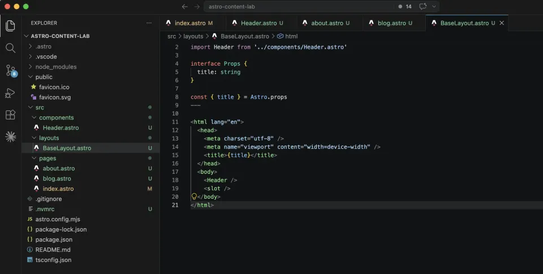The height and width of the screenshot is (274, 543).
Task: Click the JS icon of astro.config.mjs
Action: click(x=30, y=219)
